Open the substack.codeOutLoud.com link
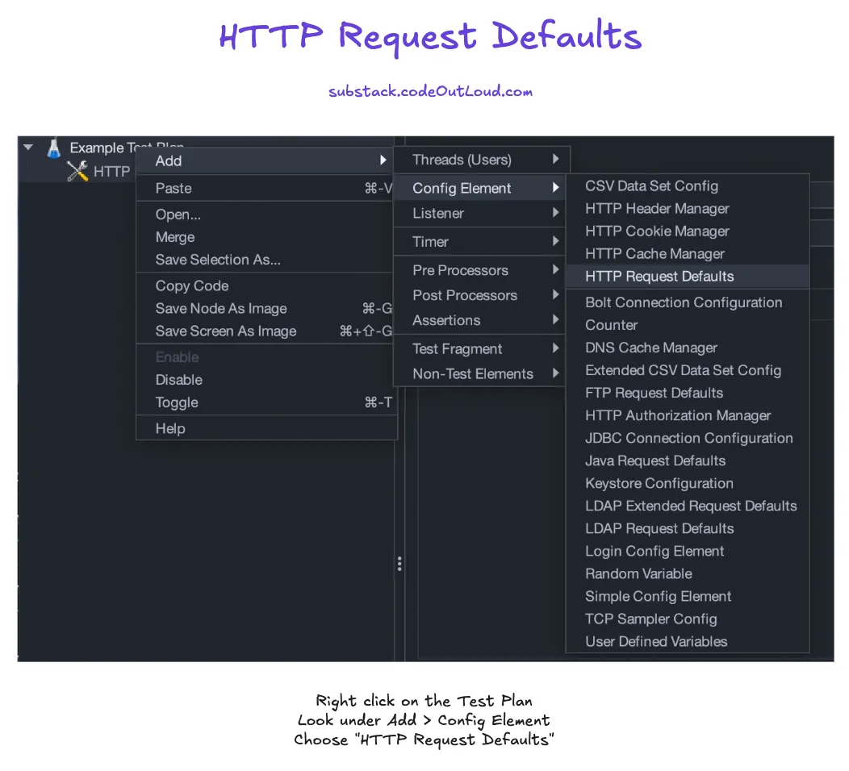This screenshot has width=849, height=771. 430,91
